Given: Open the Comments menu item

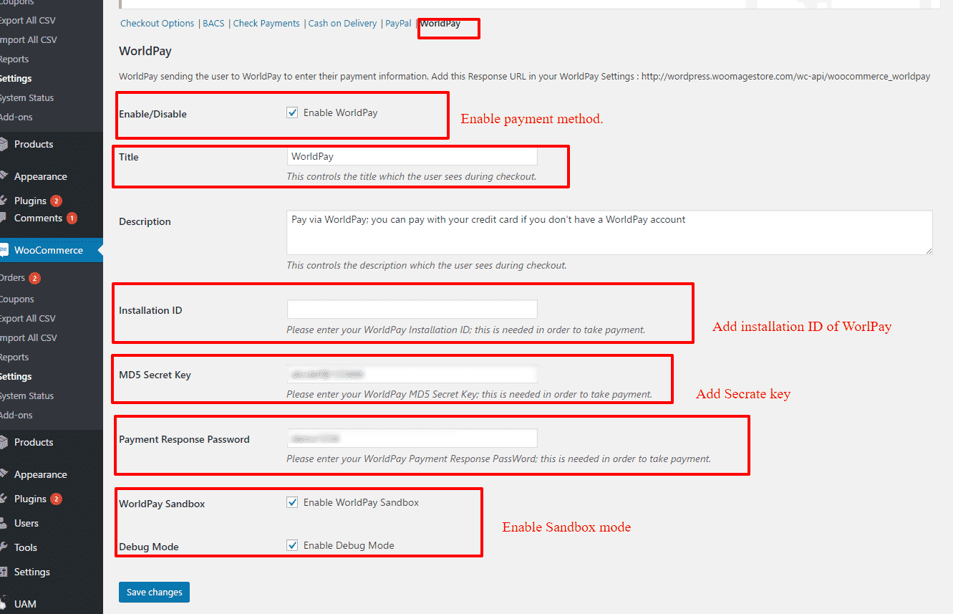Looking at the screenshot, I should point(38,218).
